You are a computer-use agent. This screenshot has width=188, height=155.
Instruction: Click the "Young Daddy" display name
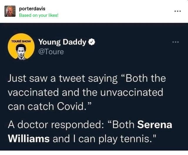point(62,42)
